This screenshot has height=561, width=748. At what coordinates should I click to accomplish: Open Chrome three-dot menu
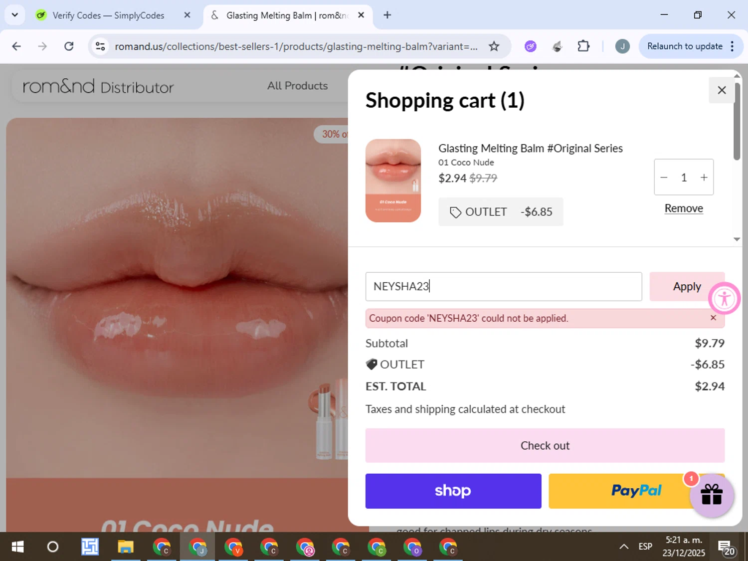click(732, 46)
